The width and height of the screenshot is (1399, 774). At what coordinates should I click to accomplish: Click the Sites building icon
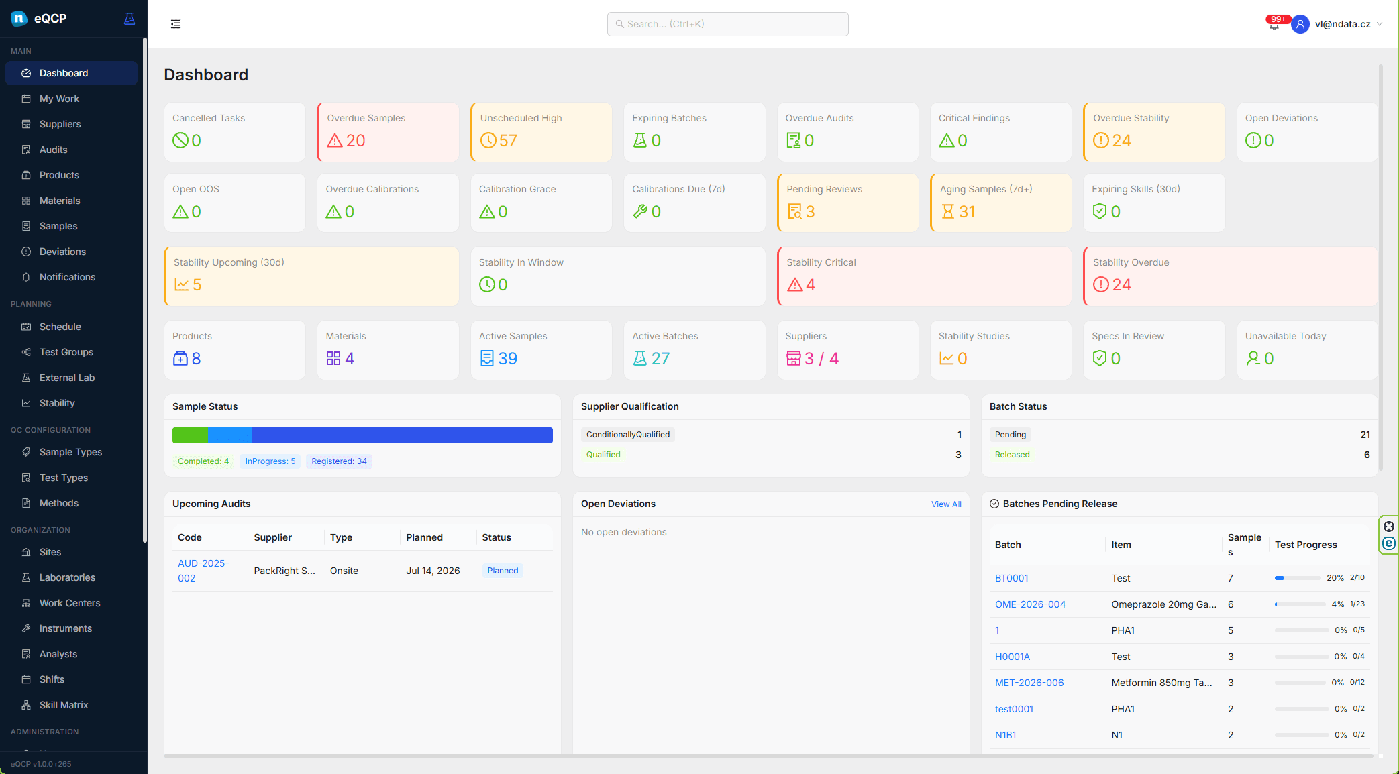click(26, 552)
